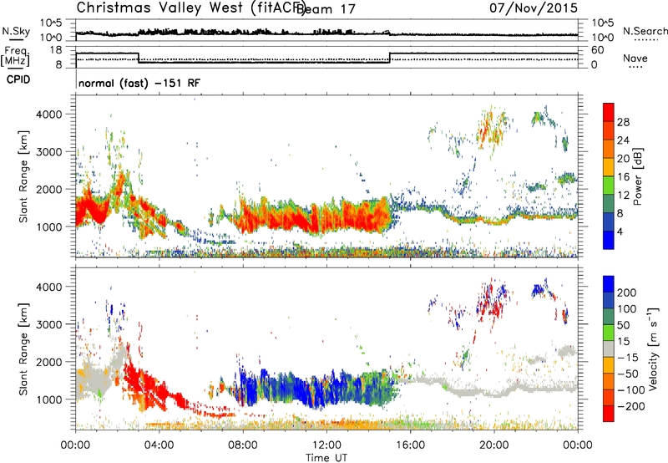The image size is (668, 463).
Task: Click the '20:00' time tick label
Action: [494, 445]
